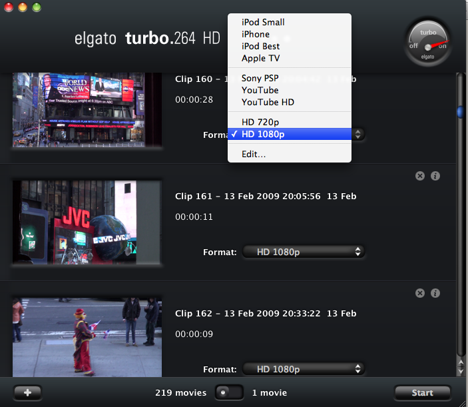Click duration 00:00:28 of Clip 160
Image resolution: width=468 pixels, height=407 pixels.
tap(194, 99)
